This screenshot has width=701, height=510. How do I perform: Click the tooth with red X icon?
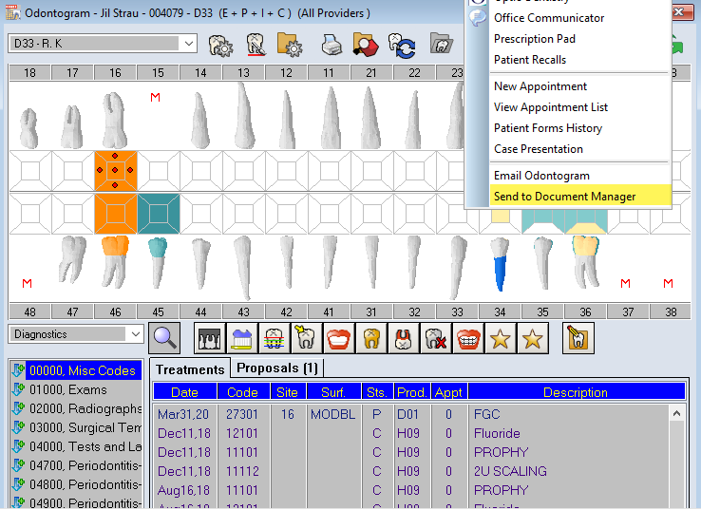(x=436, y=337)
